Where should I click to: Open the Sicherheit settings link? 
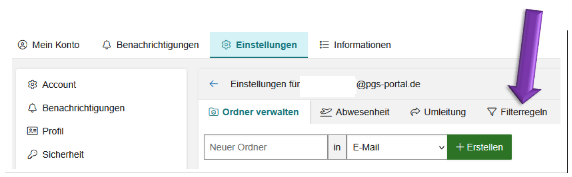pos(63,154)
